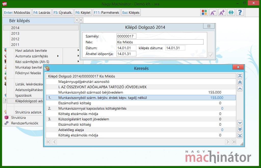Click F4: Lezárás button
261x168 pixels.
coord(42,12)
